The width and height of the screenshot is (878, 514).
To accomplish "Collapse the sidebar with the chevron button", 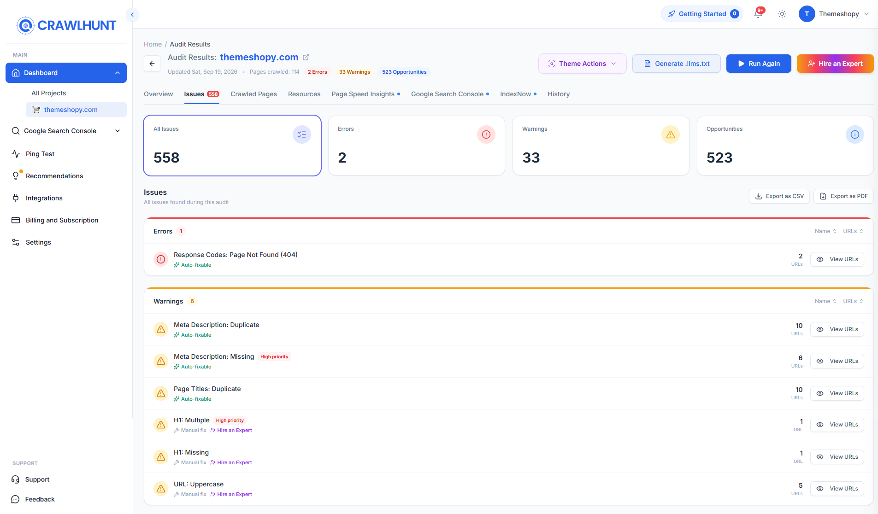I will tap(132, 15).
